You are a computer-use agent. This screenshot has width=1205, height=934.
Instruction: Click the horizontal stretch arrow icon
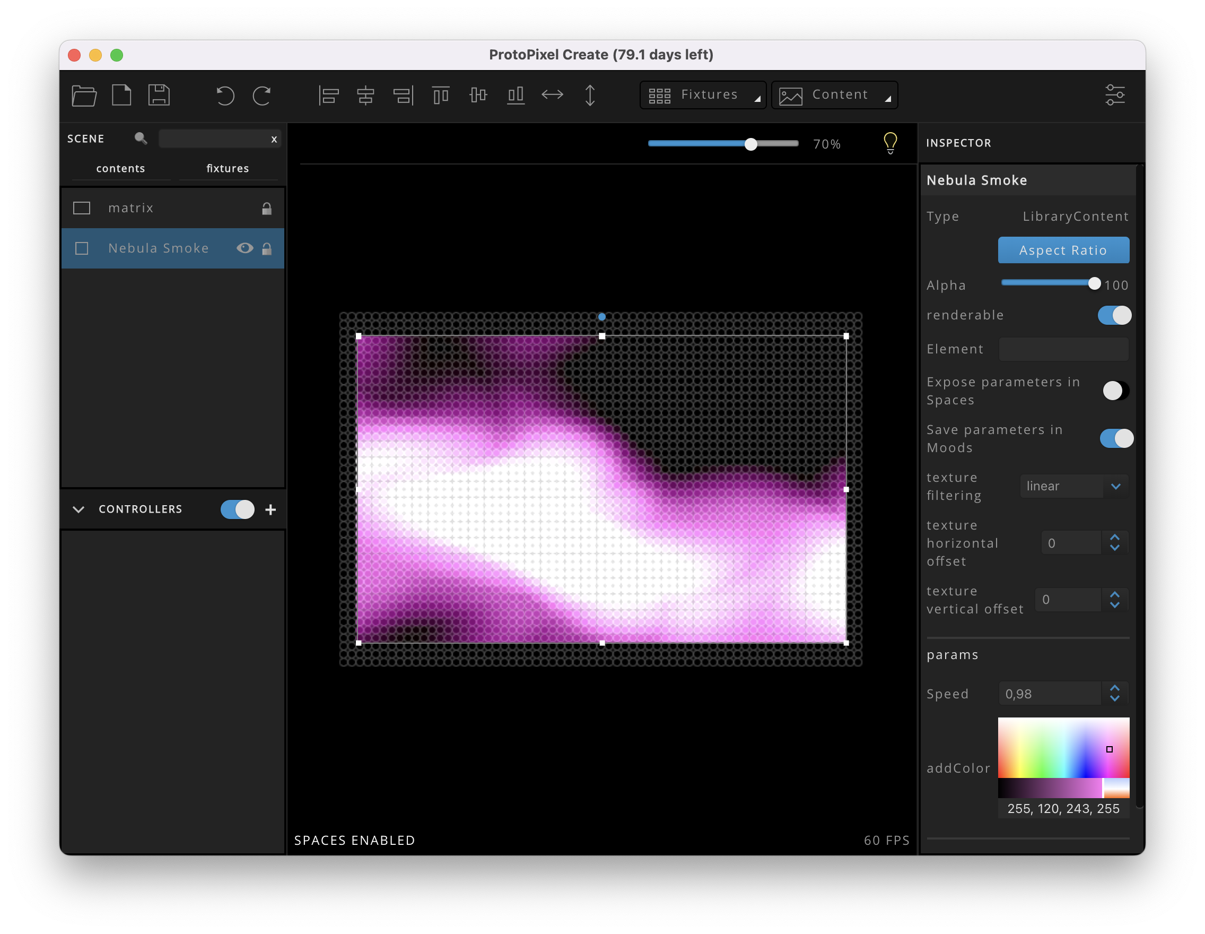[552, 95]
